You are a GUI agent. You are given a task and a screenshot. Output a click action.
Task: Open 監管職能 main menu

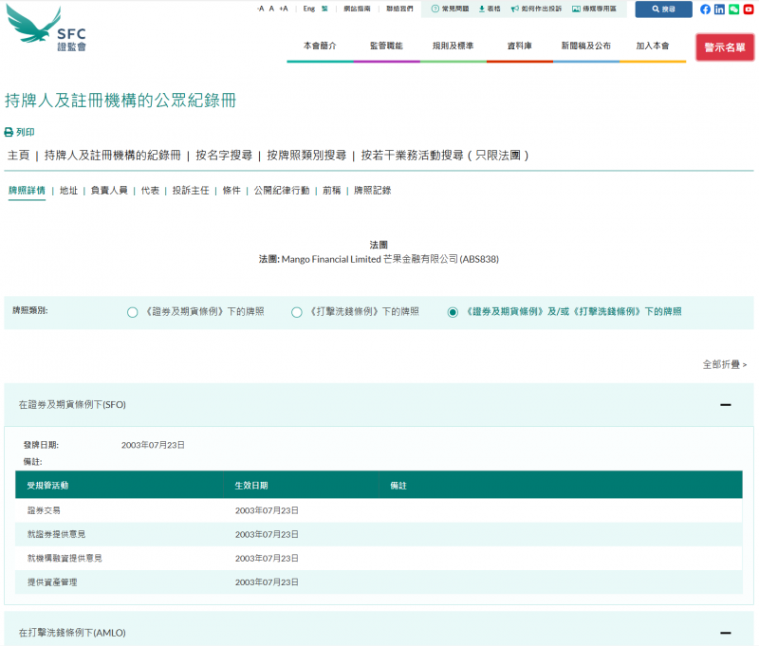click(386, 46)
